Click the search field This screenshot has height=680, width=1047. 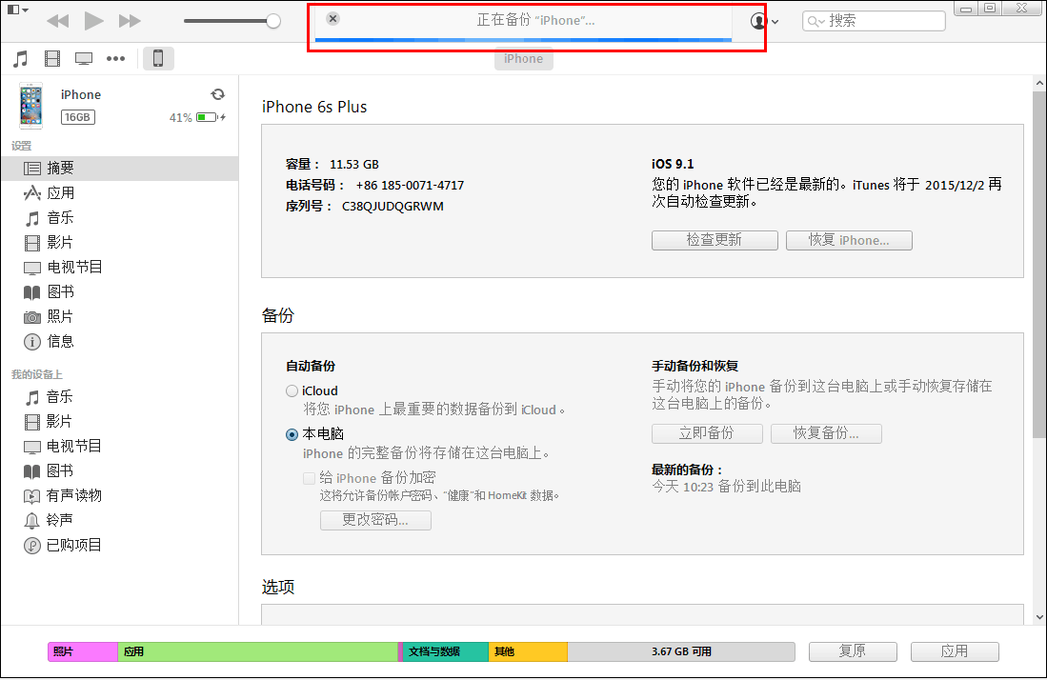874,21
